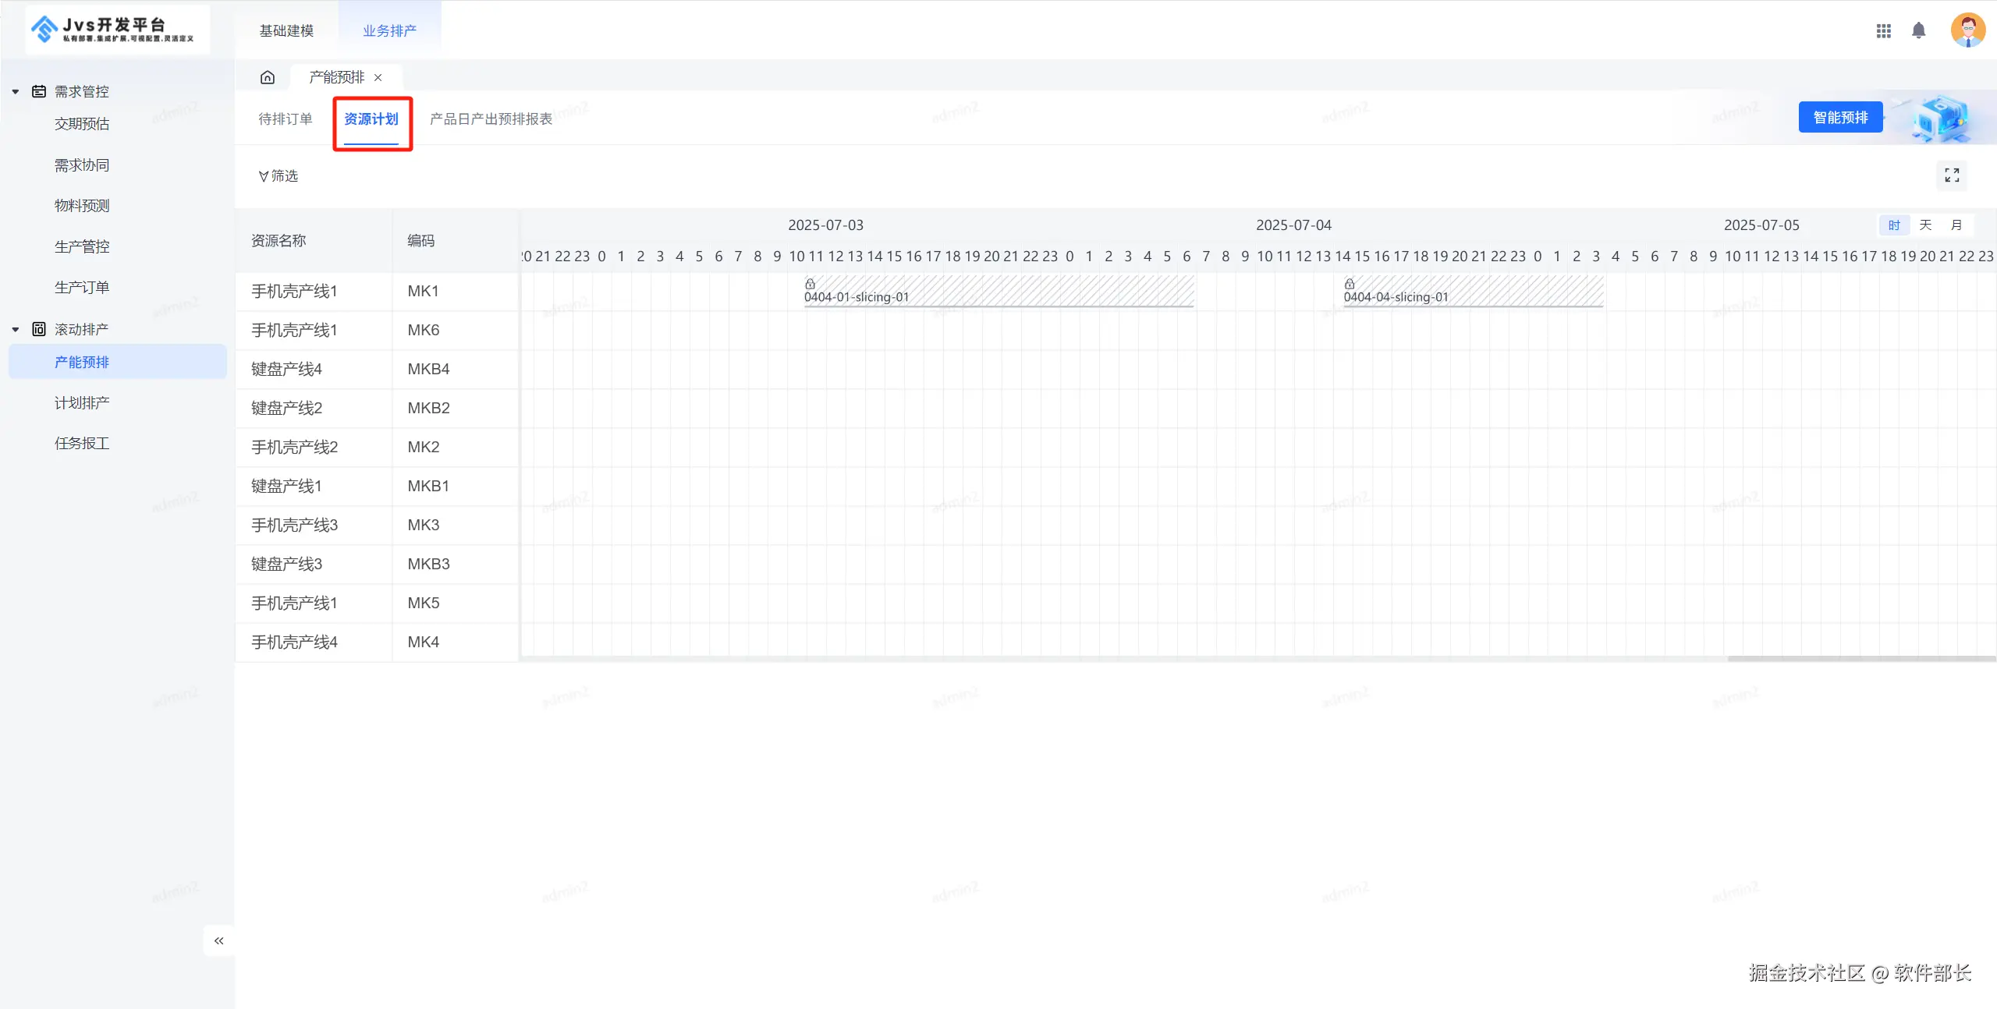Switch timeline scale to 月 (month)
The width and height of the screenshot is (1997, 1009).
(1956, 225)
